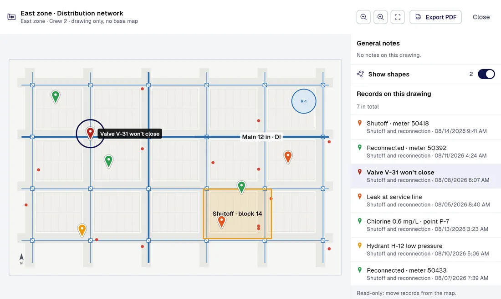Click the Shutoff · block 14 shape label
The height and width of the screenshot is (299, 501).
point(237,214)
